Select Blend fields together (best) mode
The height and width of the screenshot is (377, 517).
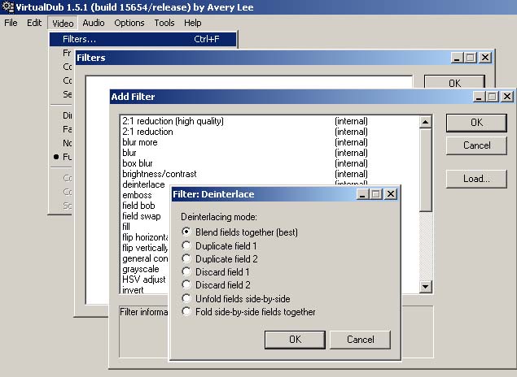point(186,232)
